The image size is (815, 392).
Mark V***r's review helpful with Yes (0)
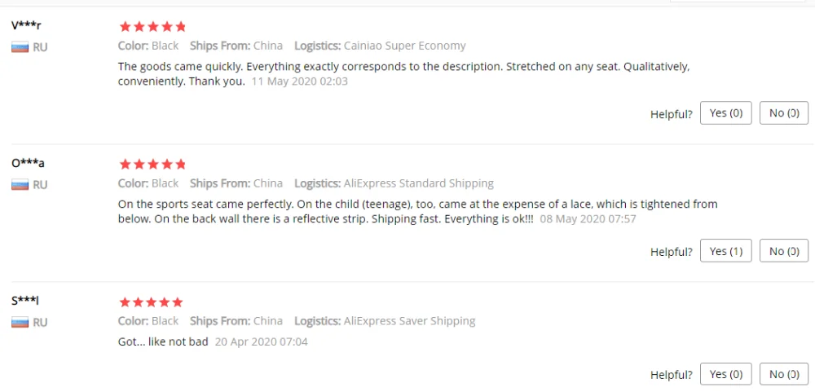725,113
